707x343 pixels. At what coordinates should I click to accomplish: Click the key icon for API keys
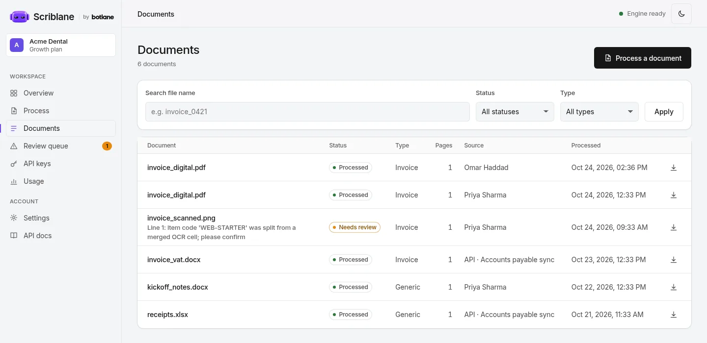point(14,164)
